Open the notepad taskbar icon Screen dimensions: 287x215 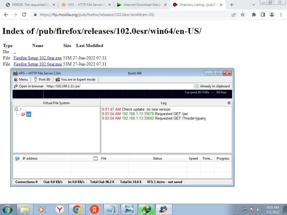click(x=112, y=209)
